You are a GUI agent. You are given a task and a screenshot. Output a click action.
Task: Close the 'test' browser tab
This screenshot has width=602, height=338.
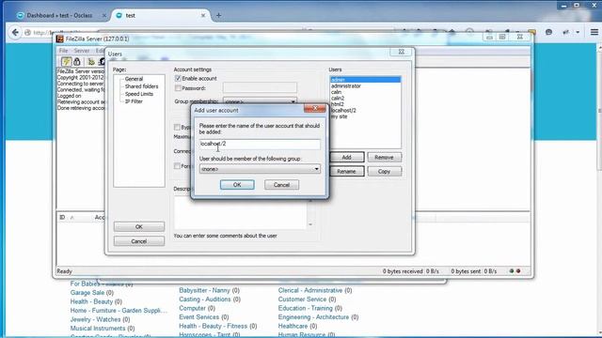point(203,15)
